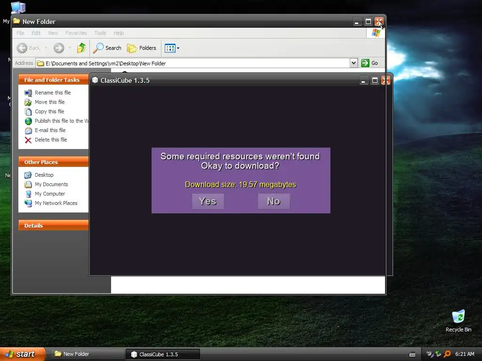Go to Desktop in Other Places
Image resolution: width=482 pixels, height=361 pixels.
pyautogui.click(x=44, y=175)
